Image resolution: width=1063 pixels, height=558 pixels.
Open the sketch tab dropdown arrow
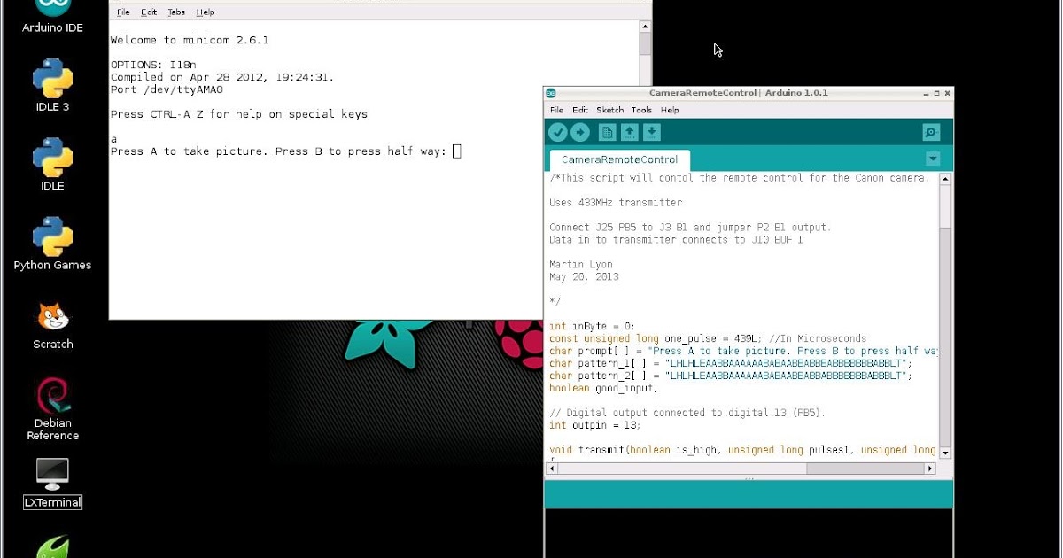tap(932, 159)
